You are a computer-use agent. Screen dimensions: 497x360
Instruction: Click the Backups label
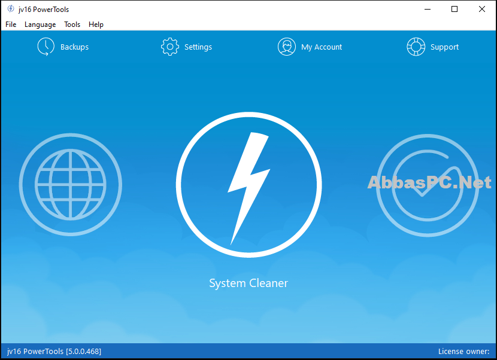(74, 47)
